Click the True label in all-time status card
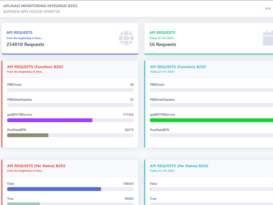 10,198
